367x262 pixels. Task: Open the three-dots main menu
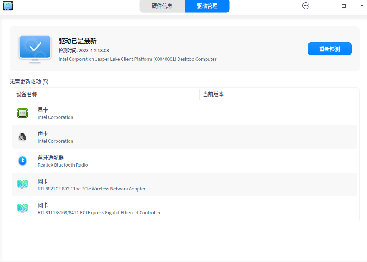coord(306,6)
